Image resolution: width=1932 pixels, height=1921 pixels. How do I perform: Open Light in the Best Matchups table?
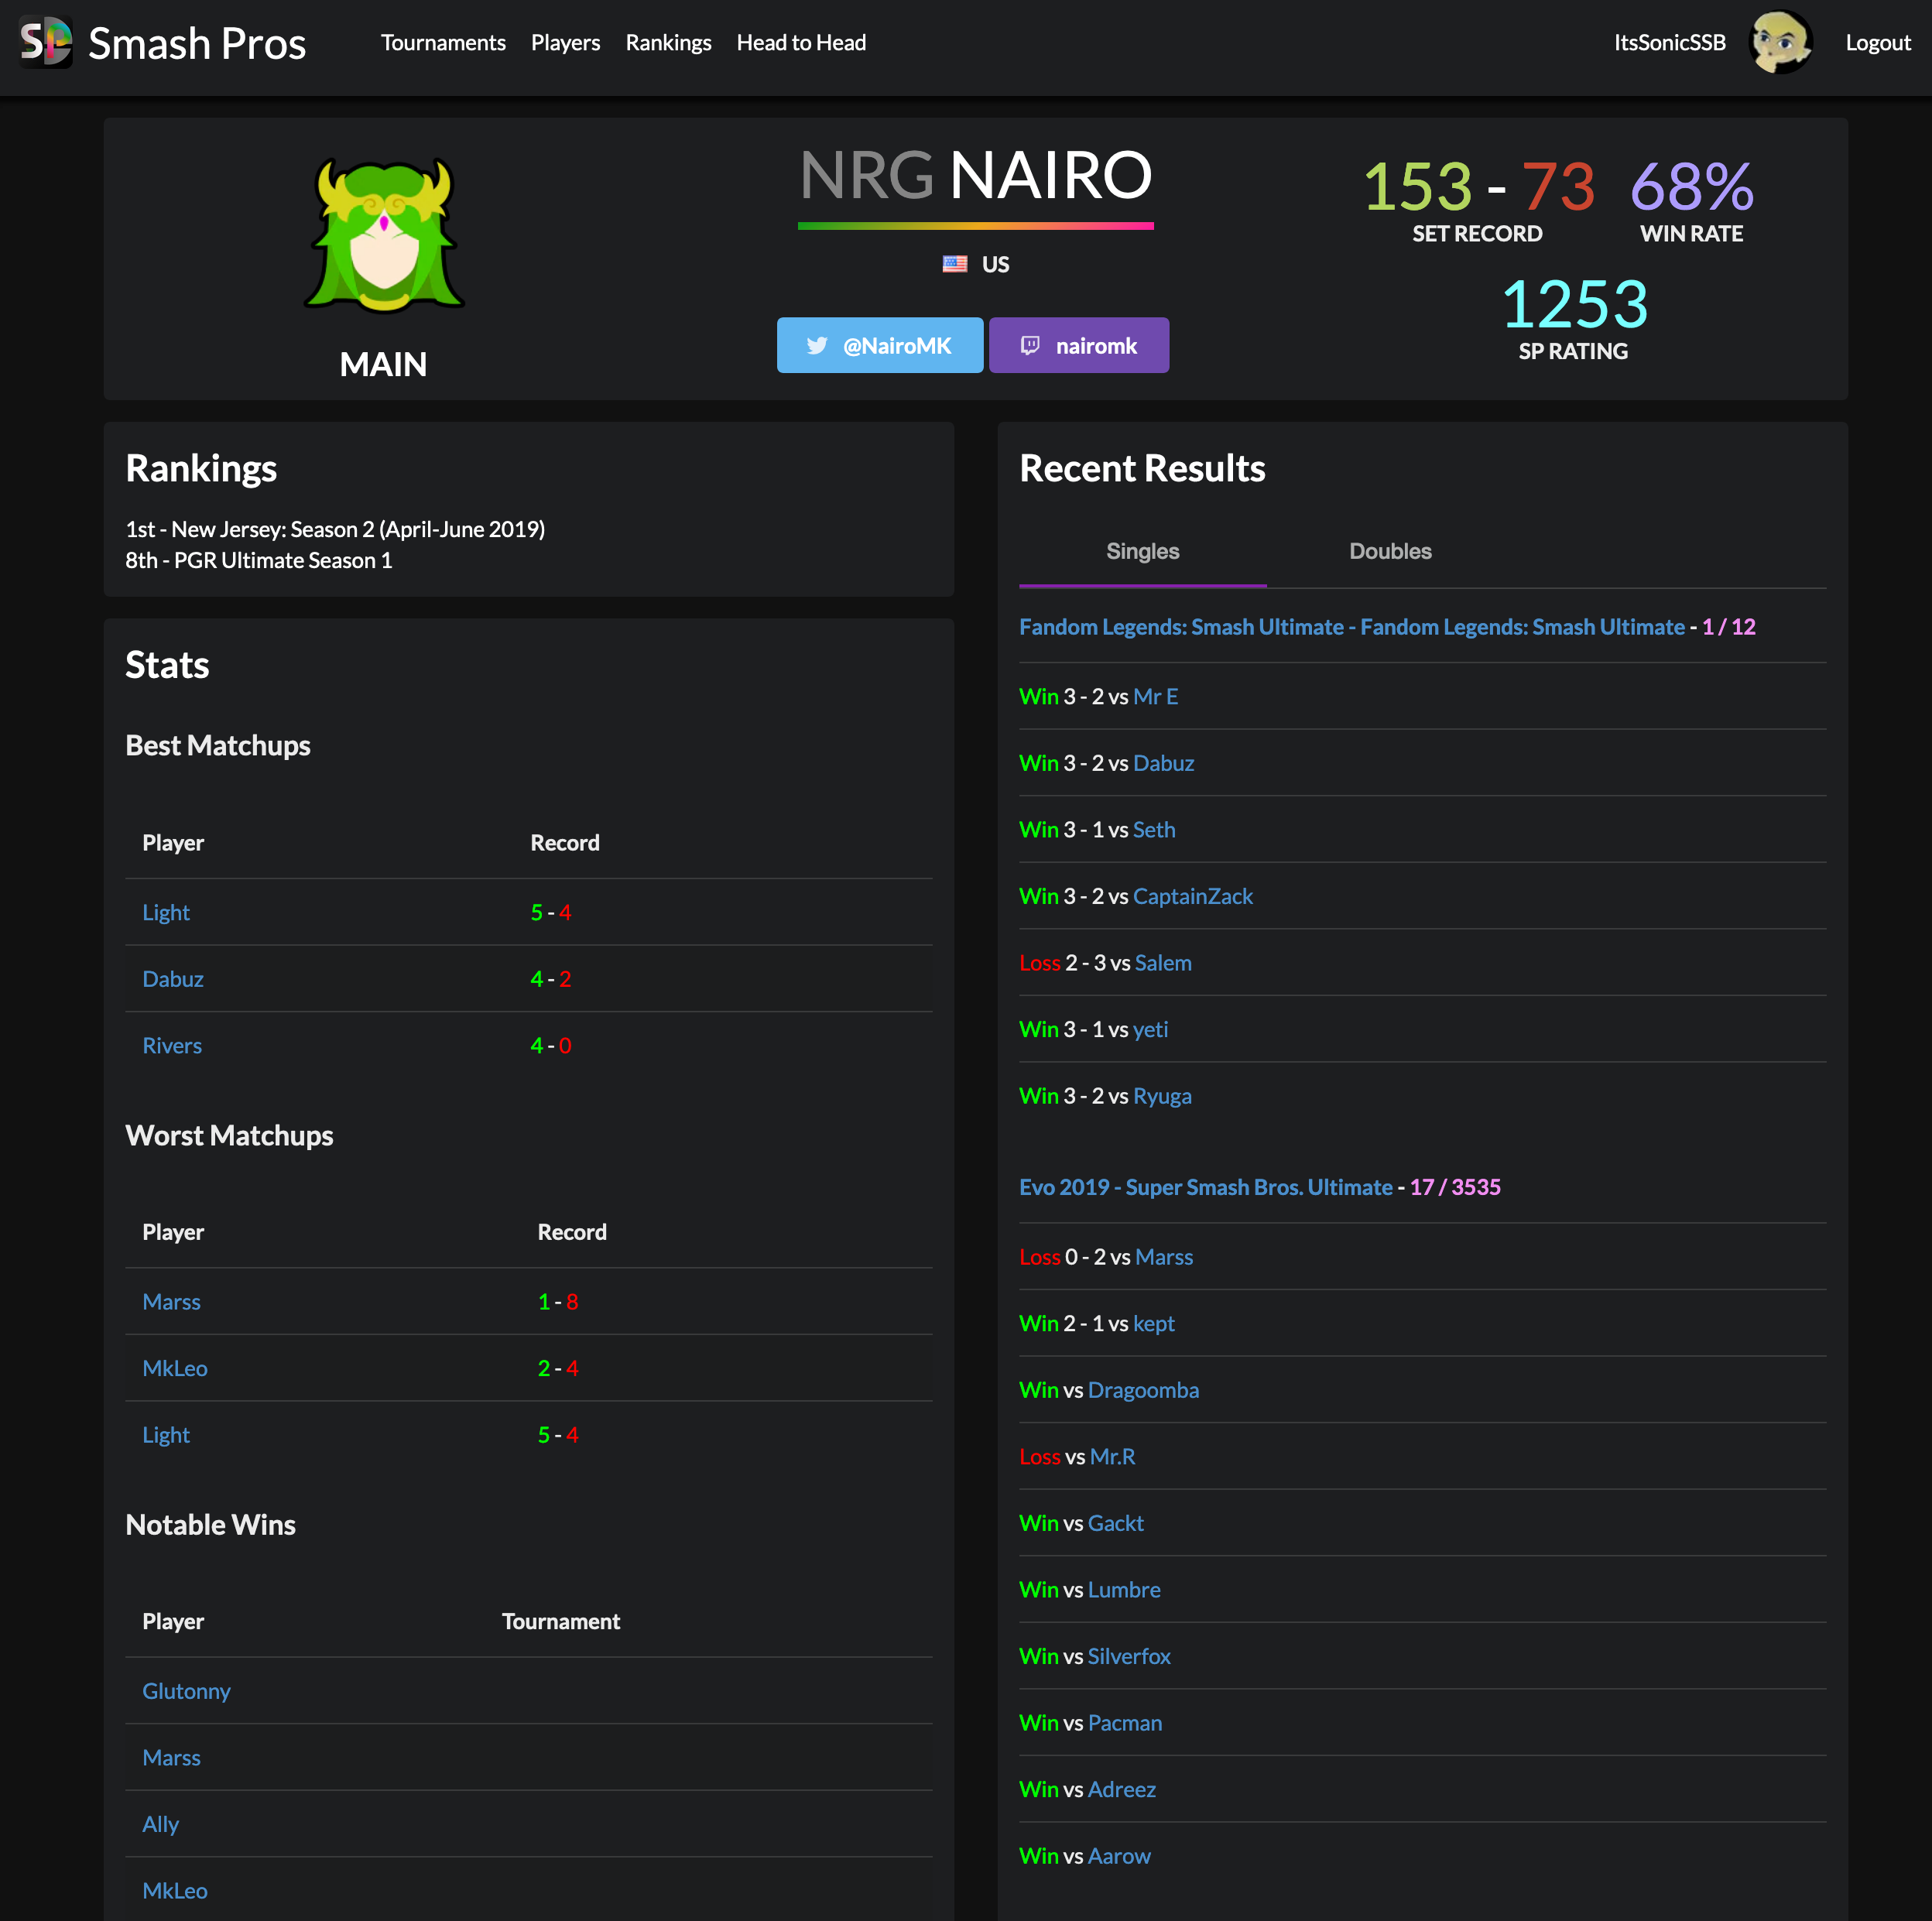pos(166,913)
